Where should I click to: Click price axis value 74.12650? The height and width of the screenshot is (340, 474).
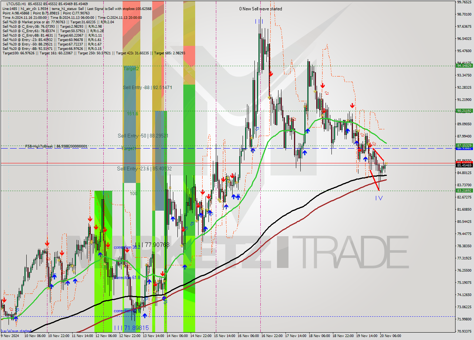point(464,295)
